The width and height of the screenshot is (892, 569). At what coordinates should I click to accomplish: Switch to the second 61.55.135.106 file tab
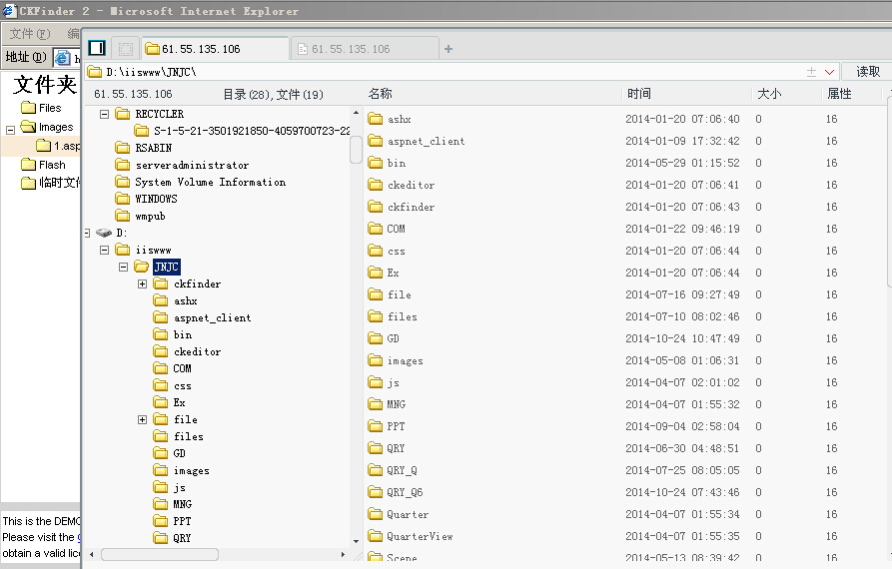[x=364, y=49]
